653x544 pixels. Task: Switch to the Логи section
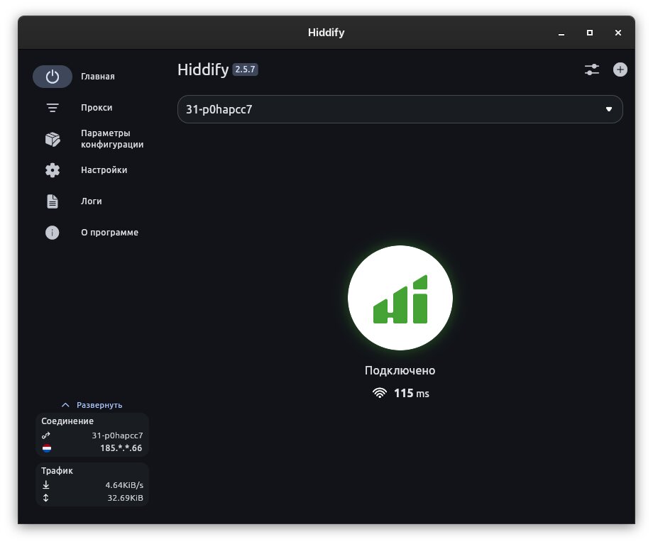click(92, 201)
